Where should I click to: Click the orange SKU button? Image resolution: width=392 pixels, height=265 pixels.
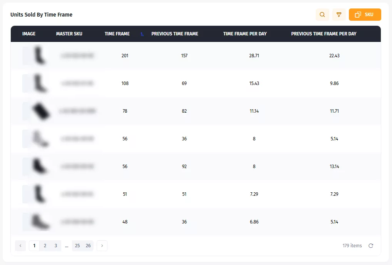(x=365, y=15)
